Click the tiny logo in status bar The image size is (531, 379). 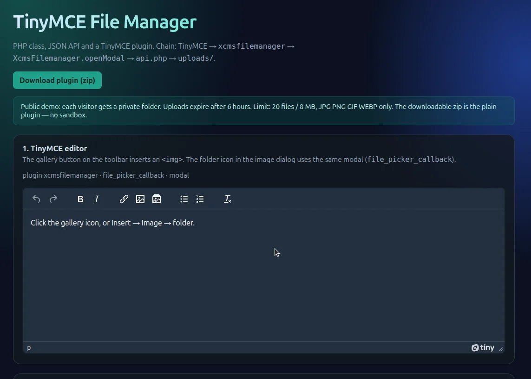click(483, 347)
